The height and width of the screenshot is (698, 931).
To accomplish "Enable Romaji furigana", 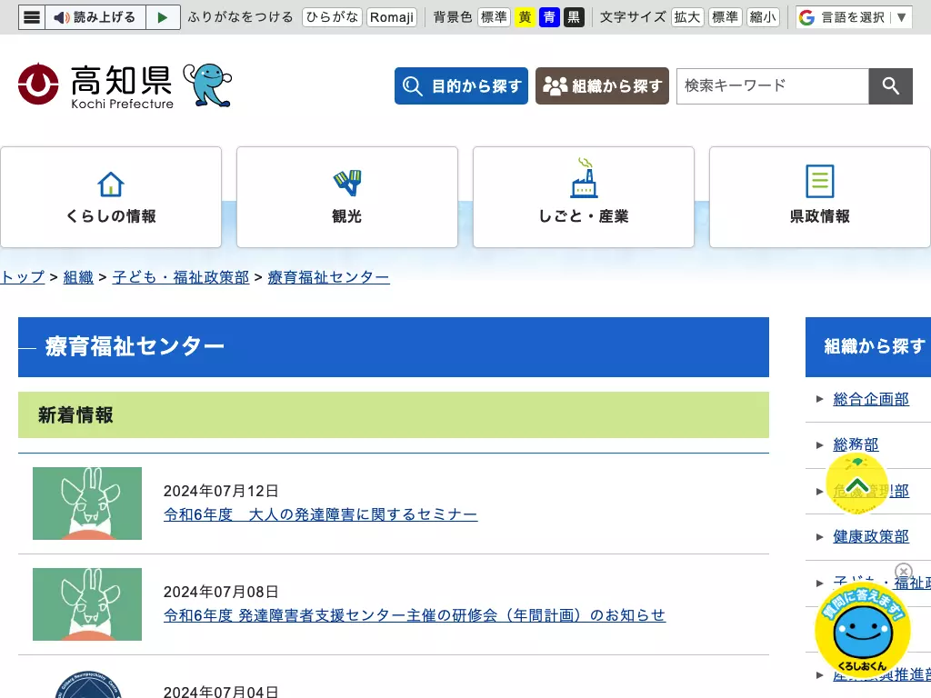I will click(392, 17).
